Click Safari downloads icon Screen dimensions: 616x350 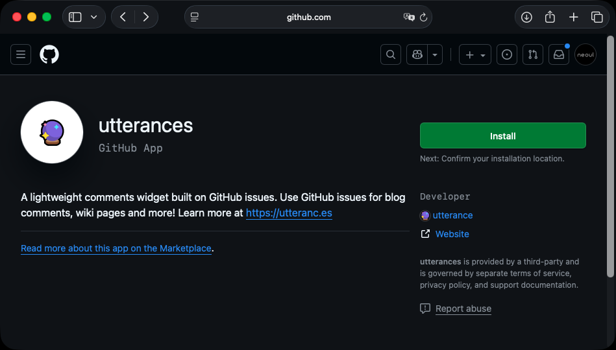[x=526, y=17]
